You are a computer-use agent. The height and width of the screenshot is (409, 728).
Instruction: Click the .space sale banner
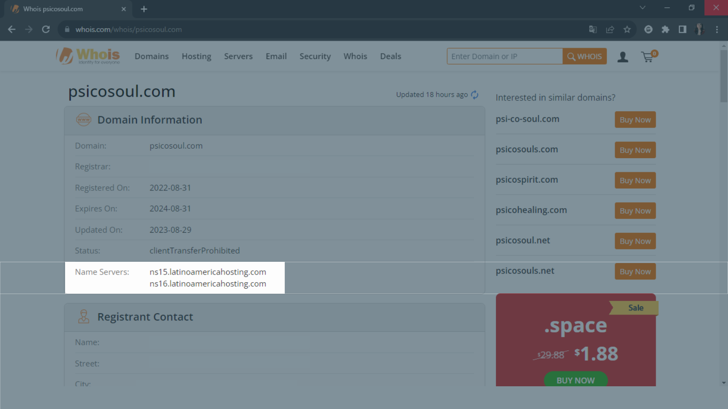576,339
